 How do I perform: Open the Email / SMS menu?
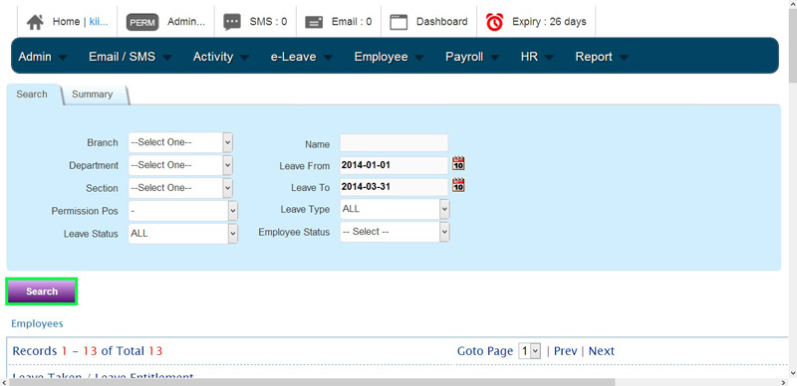click(x=131, y=57)
